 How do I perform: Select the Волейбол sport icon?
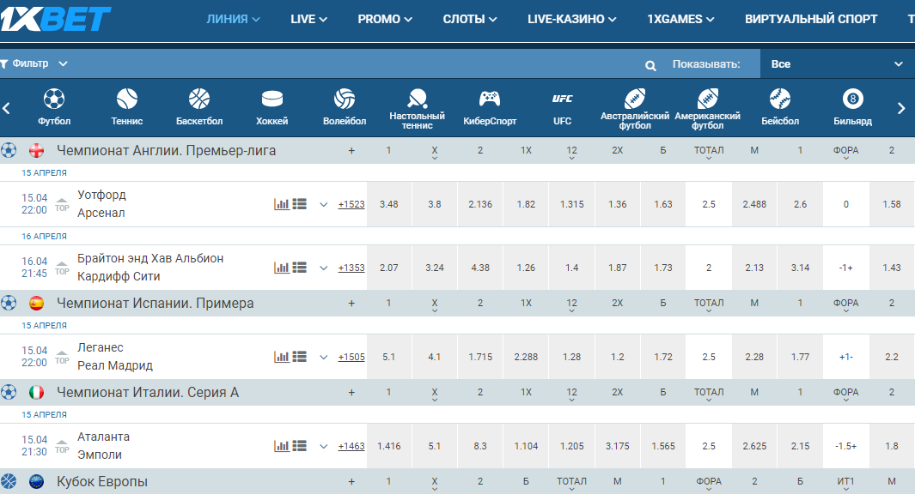pyautogui.click(x=345, y=99)
